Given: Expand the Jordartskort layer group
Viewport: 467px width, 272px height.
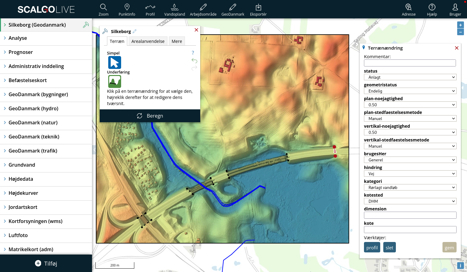Looking at the screenshot, I should tap(46, 207).
